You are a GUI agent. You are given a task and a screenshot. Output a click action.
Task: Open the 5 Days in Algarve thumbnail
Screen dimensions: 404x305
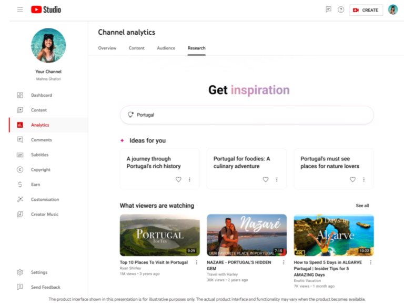[x=334, y=235]
